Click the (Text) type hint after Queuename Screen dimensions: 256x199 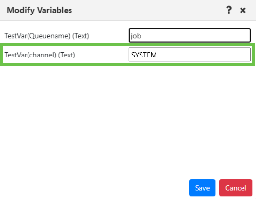[x=81, y=36]
